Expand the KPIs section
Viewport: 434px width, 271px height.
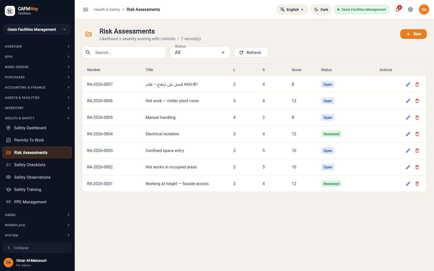pyautogui.click(x=37, y=57)
